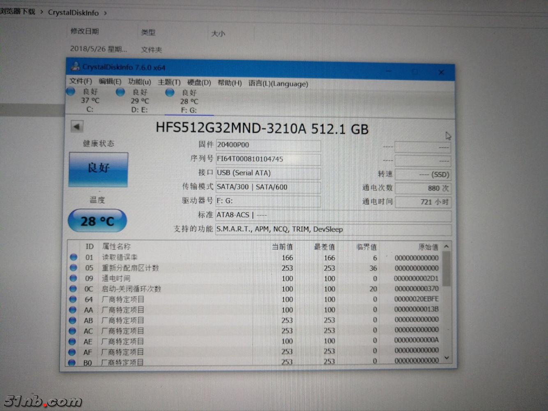The width and height of the screenshot is (548, 411).
Task: Click the serial number field
Action: click(268, 159)
